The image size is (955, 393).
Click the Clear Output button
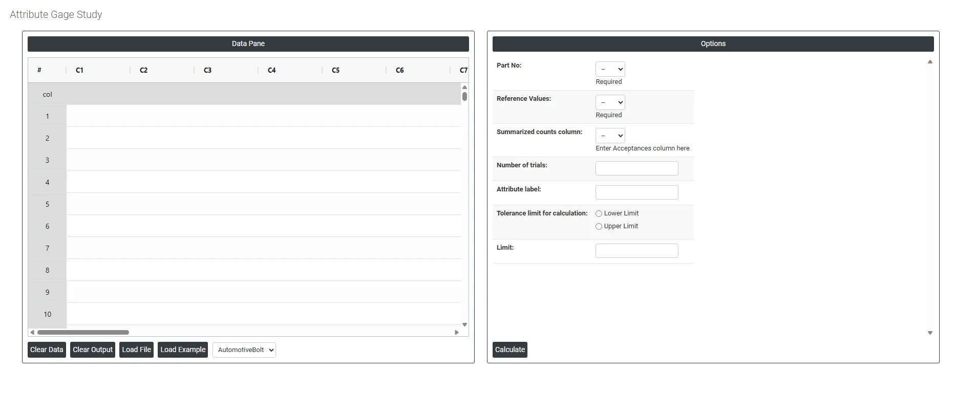point(93,350)
